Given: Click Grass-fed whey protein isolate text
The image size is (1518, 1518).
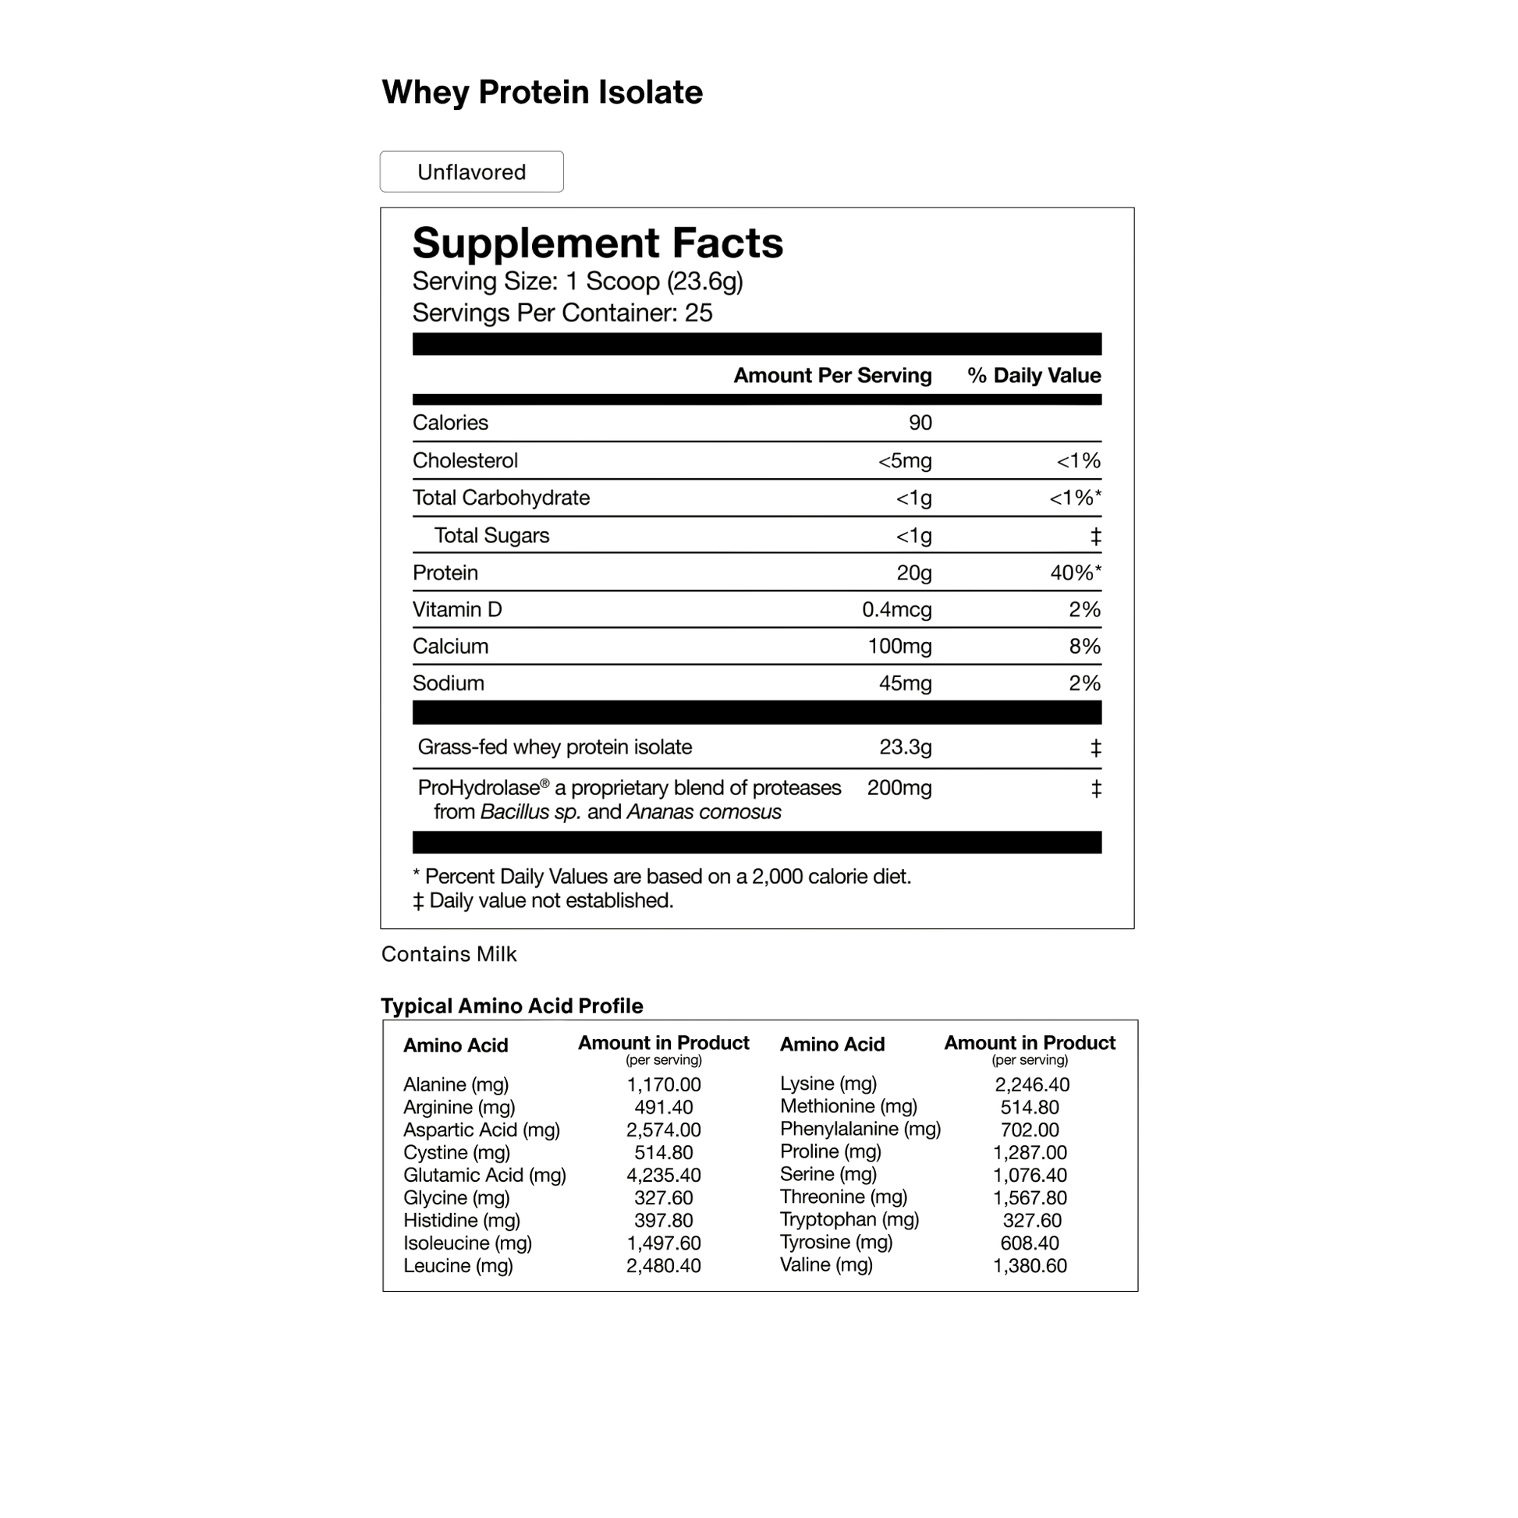Looking at the screenshot, I should [x=555, y=747].
